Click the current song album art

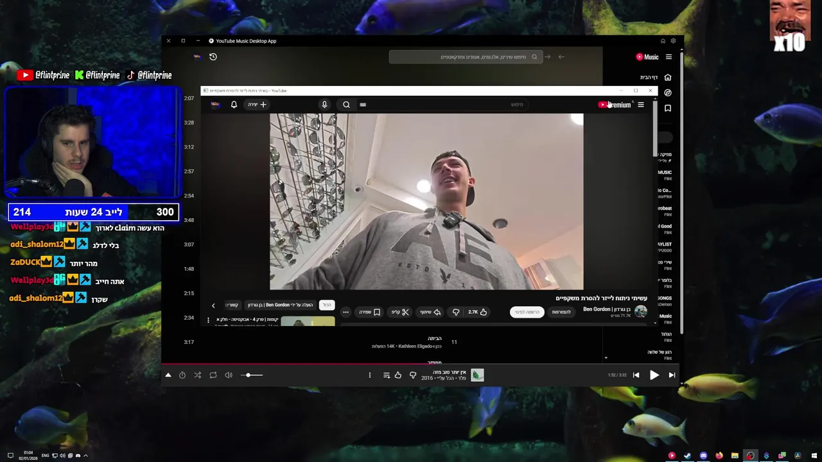477,375
